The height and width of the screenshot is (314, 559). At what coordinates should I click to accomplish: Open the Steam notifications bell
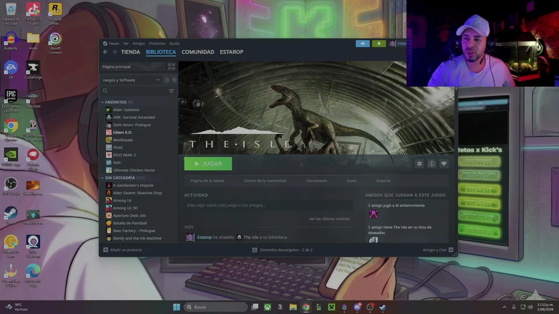point(379,44)
